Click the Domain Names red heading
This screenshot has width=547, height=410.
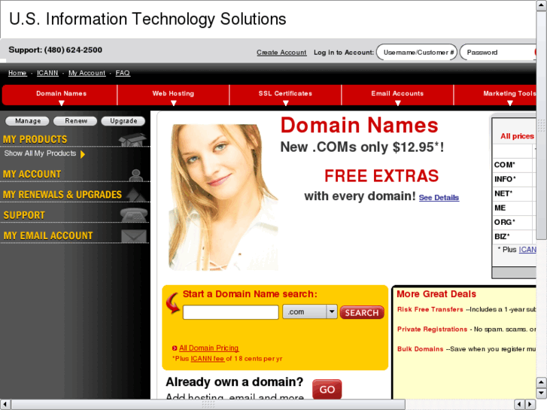pyautogui.click(x=359, y=125)
